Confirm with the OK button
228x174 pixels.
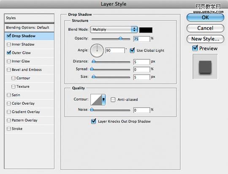pos(205,17)
